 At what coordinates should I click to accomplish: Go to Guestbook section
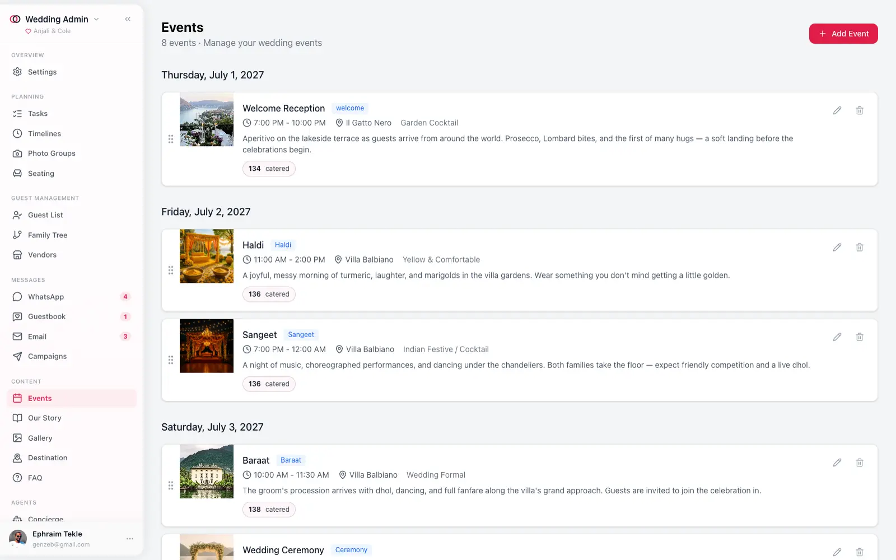coord(72,316)
